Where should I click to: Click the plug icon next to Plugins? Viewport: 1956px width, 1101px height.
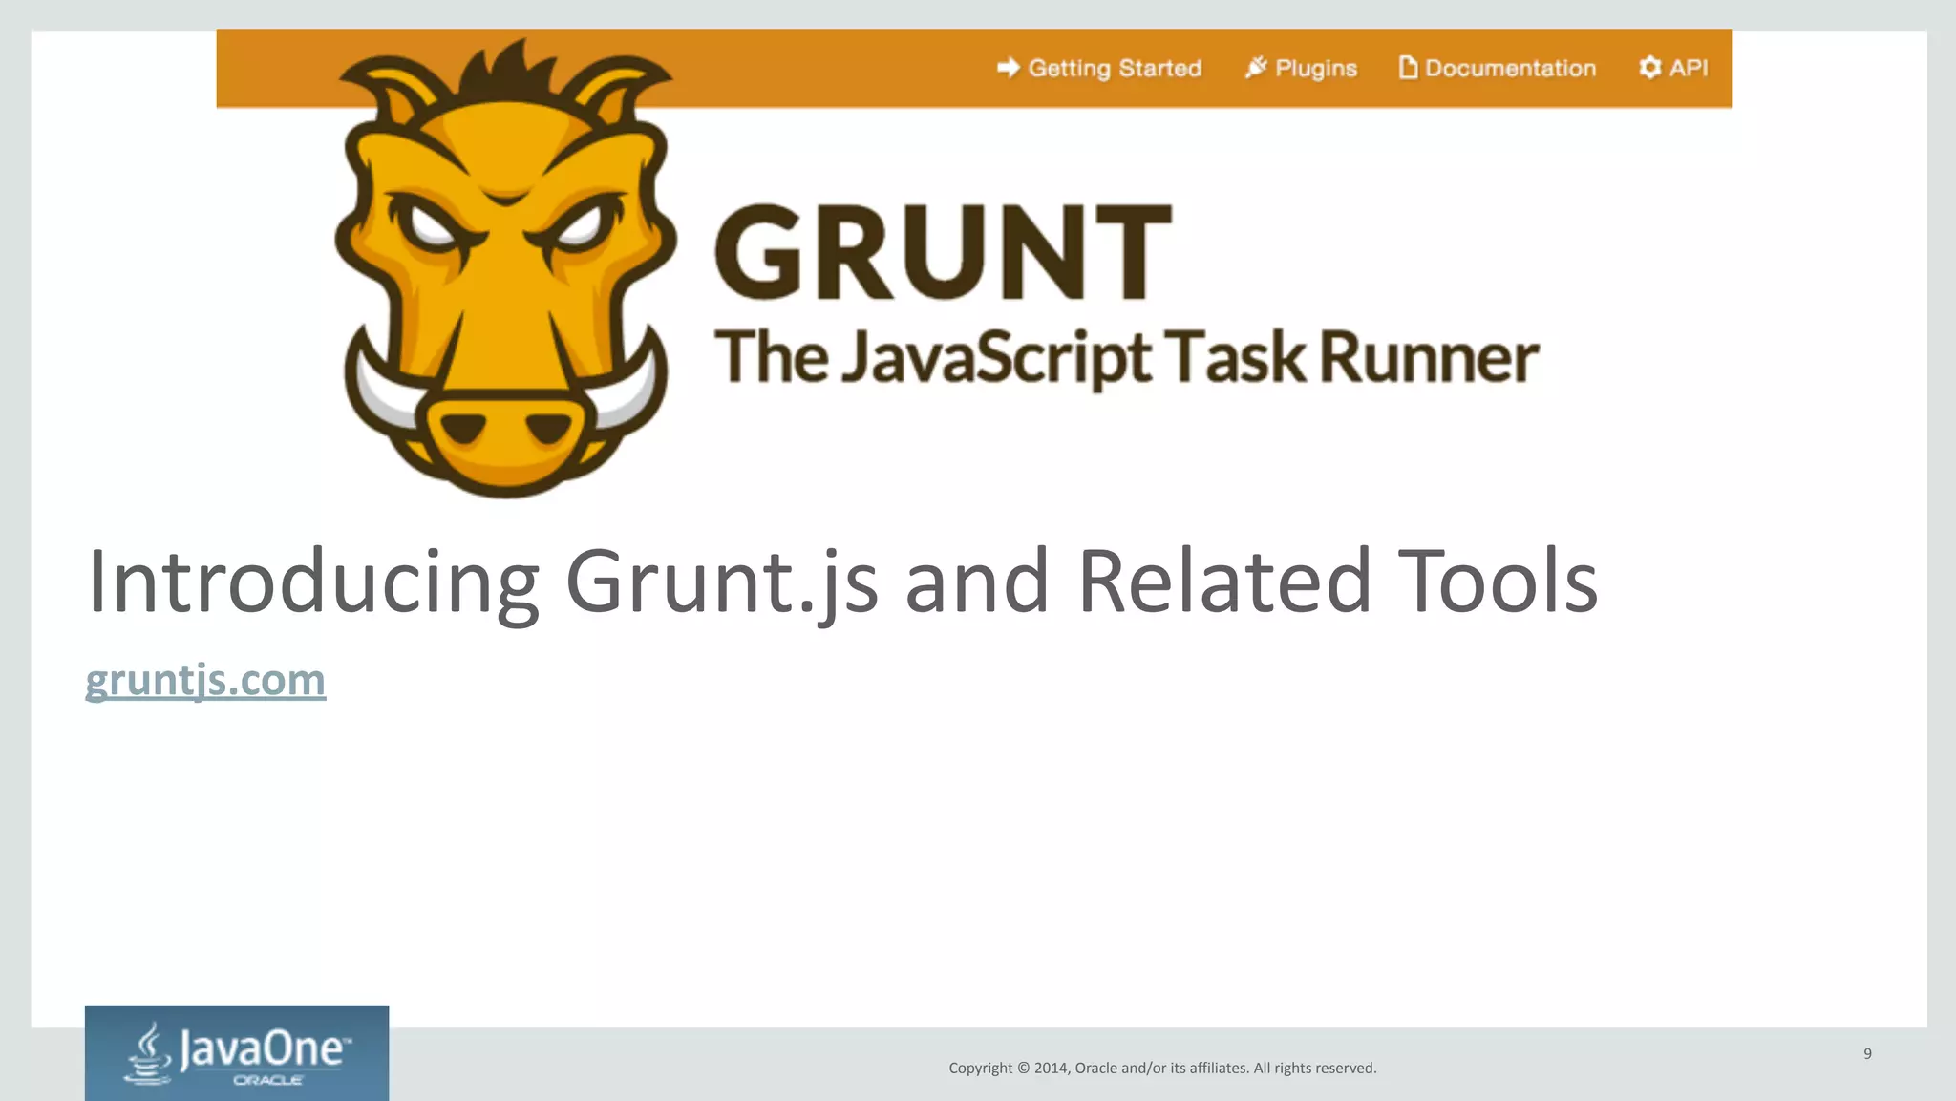click(1255, 68)
